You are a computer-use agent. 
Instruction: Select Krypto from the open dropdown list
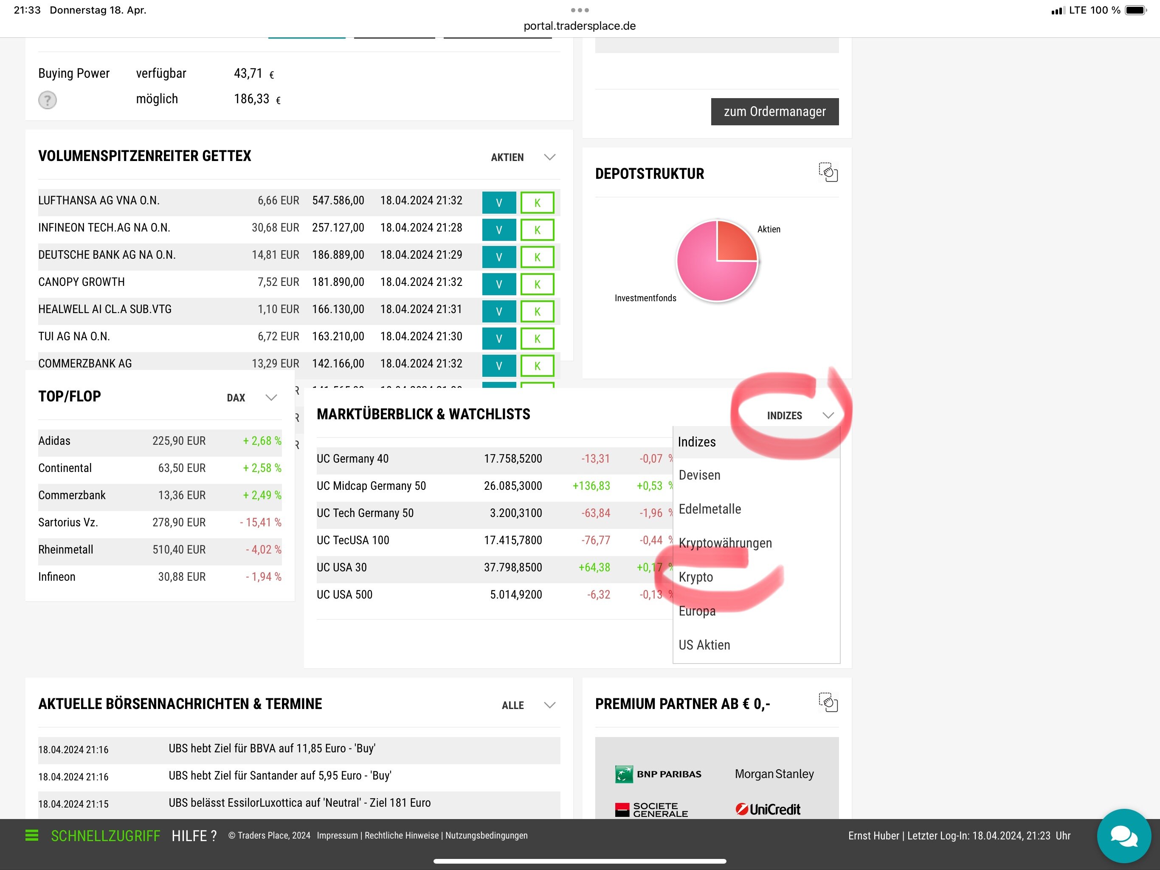696,577
